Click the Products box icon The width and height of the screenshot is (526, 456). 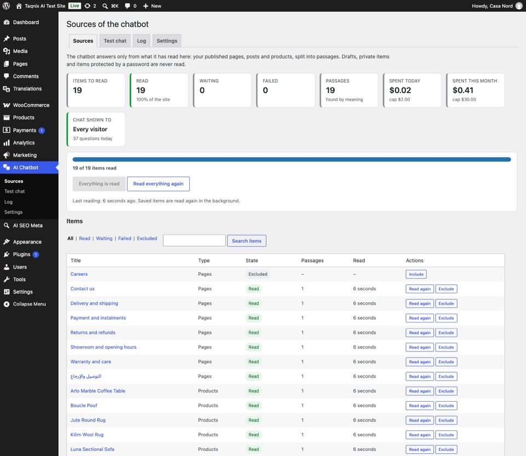(7, 117)
